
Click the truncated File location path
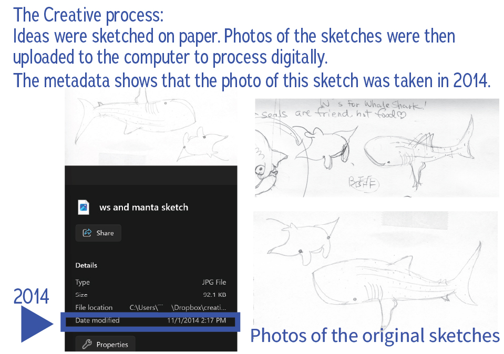(x=178, y=307)
